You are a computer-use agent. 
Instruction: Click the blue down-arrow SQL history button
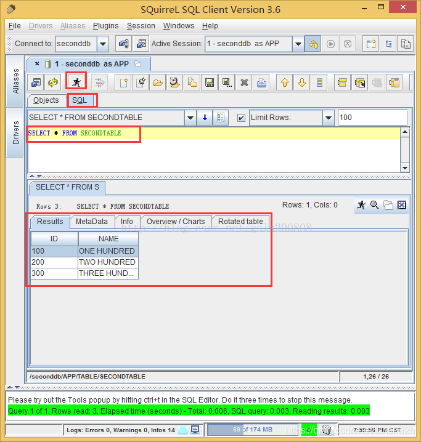[x=205, y=118]
